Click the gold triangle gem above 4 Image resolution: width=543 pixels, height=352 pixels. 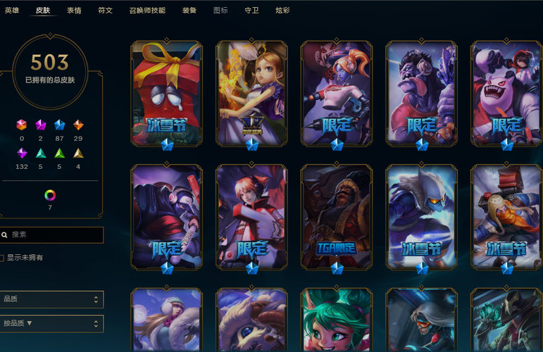(x=78, y=153)
